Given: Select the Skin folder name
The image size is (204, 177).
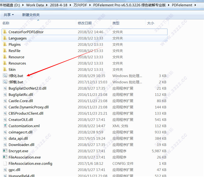Looking at the screenshot, I should pyautogui.click(x=12, y=69).
